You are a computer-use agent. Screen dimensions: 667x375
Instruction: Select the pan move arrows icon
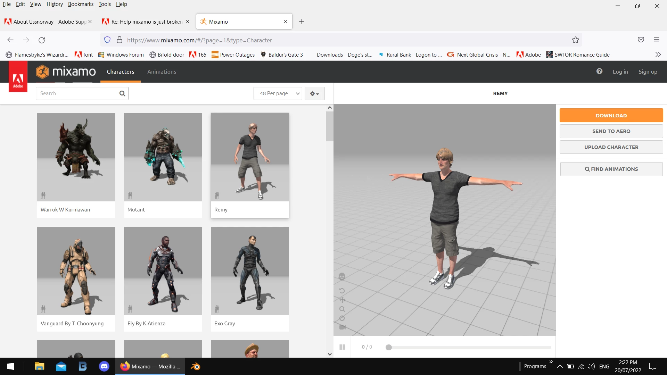342,300
